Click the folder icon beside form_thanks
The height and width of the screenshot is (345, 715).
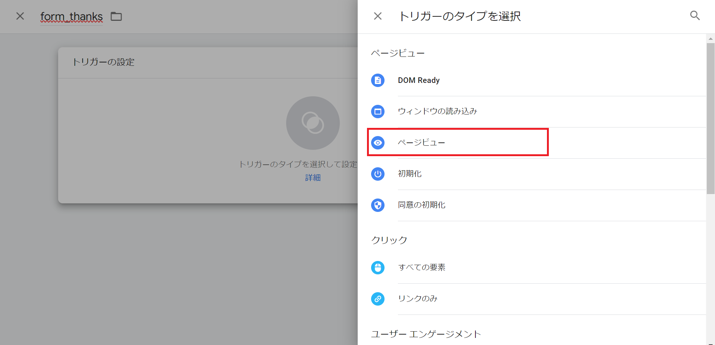point(116,16)
